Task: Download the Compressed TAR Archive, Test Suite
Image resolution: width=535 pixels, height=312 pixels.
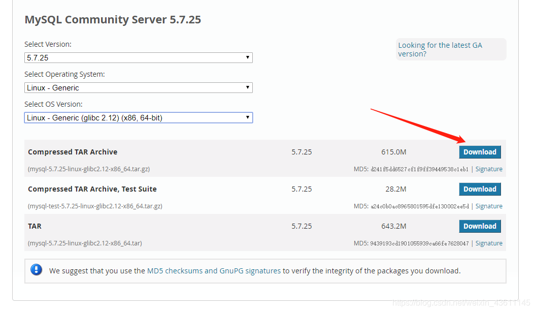Action: (x=480, y=189)
